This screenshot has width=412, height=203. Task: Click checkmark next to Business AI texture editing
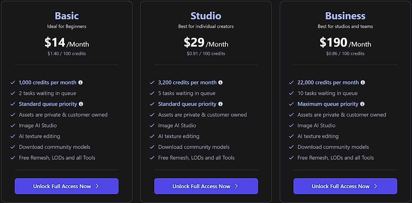point(292,136)
